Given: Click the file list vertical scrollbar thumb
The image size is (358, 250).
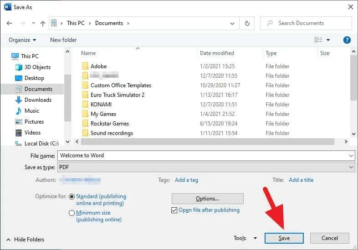Looking at the screenshot, I should click(x=353, y=77).
